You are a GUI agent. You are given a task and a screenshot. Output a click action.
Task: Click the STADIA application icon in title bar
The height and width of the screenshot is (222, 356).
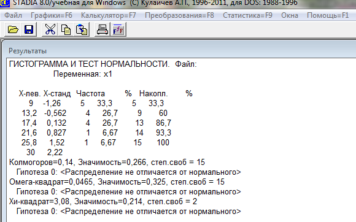tap(4, 3)
